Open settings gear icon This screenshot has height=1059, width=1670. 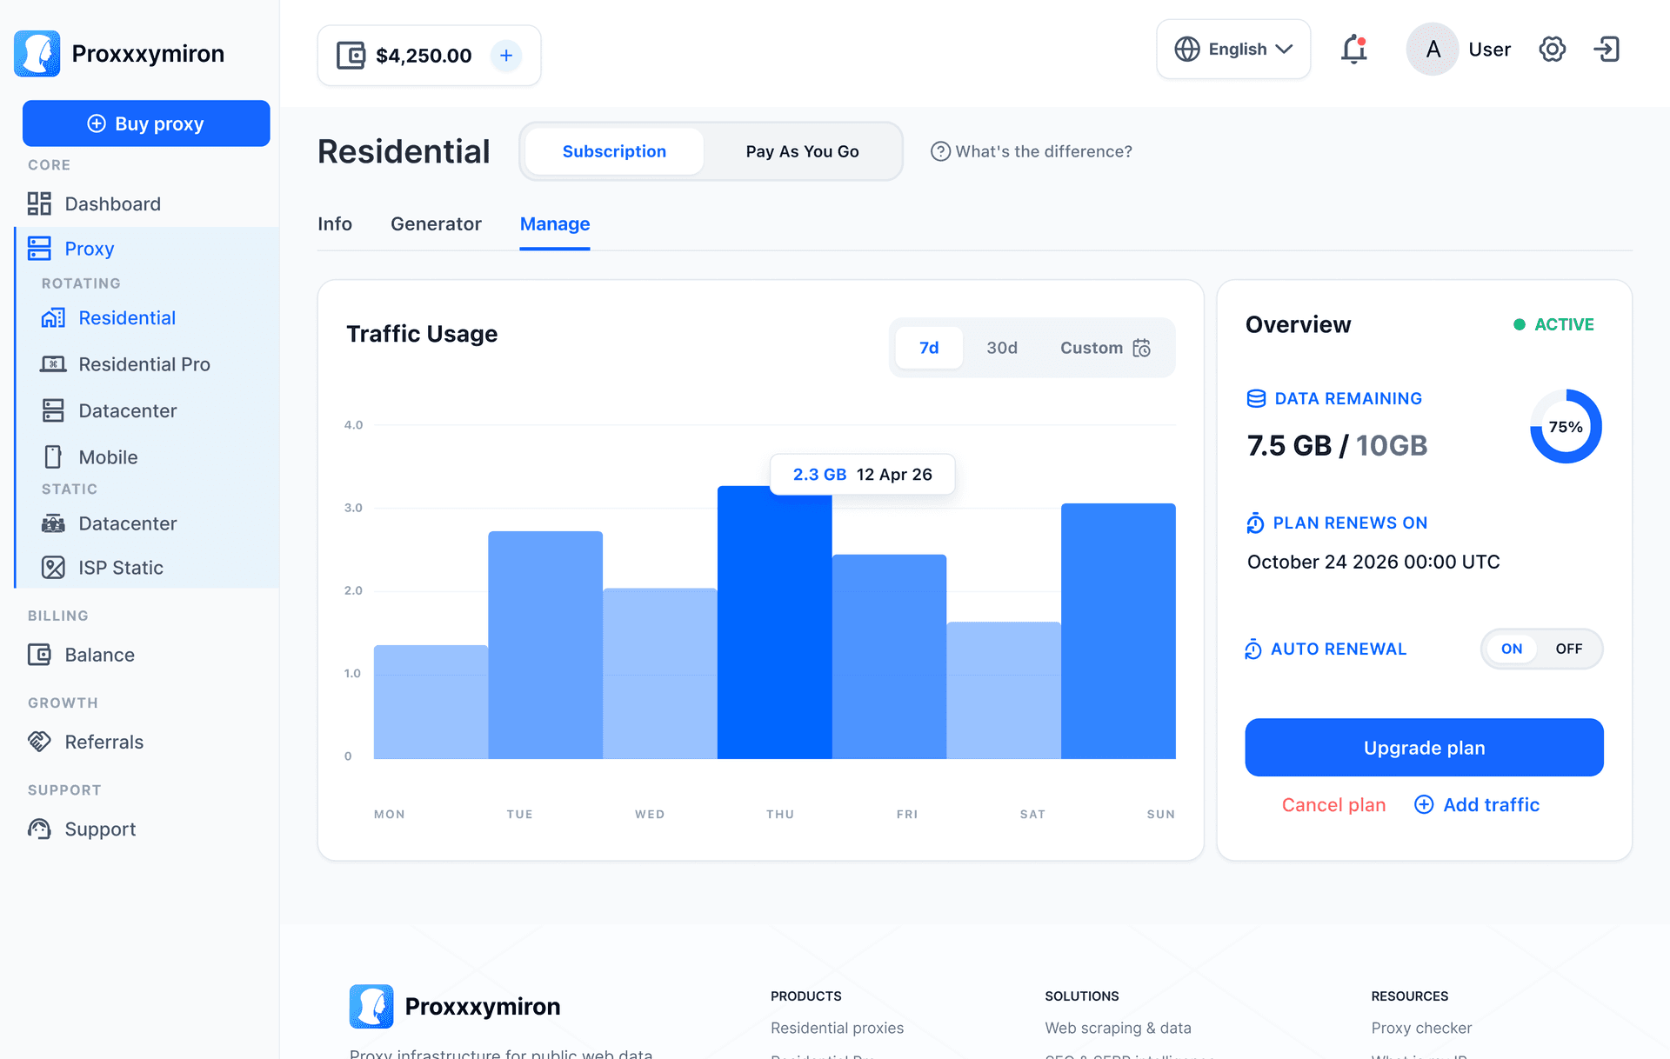click(1553, 50)
